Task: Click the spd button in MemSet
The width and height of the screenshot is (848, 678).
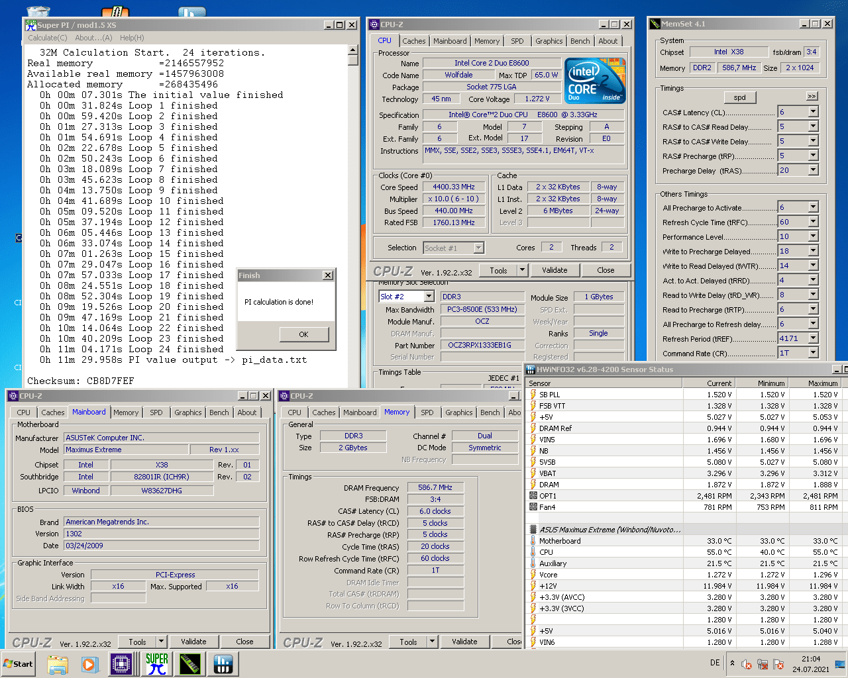Action: pos(740,97)
